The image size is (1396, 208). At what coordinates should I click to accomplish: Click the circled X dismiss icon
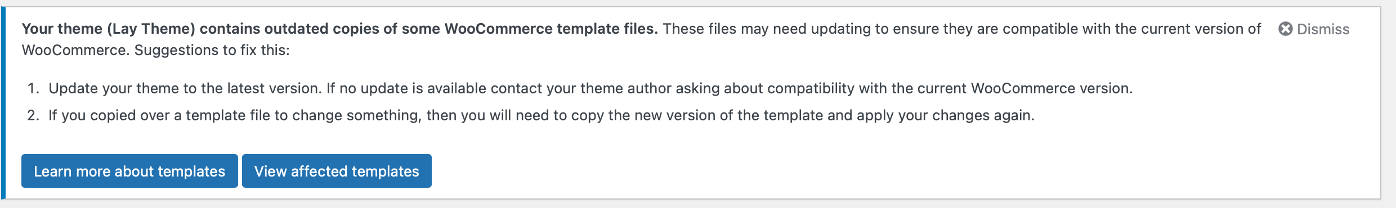point(1286,29)
